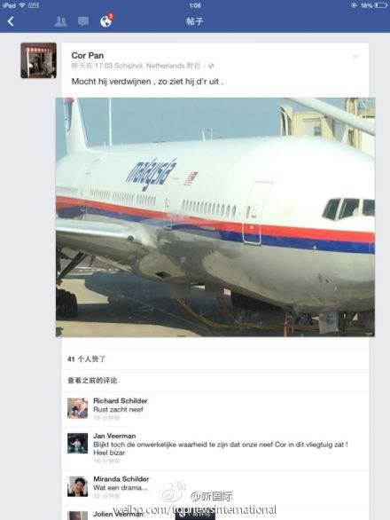Open Jan Veerman's avatar

tap(77, 443)
